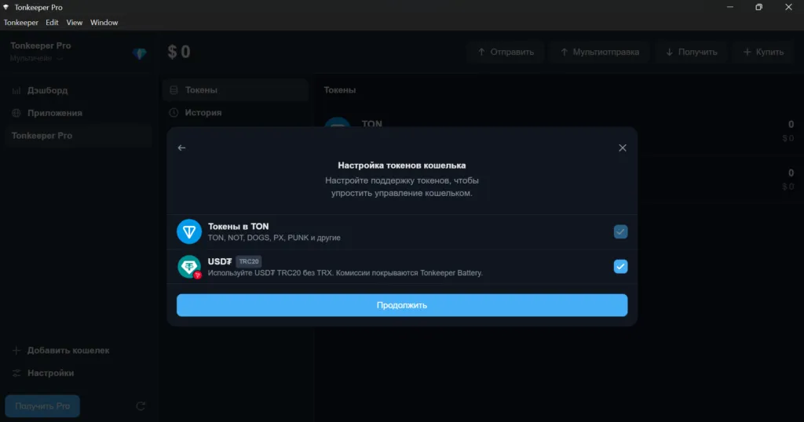Click the refresh icon beside Получить Pro
The width and height of the screenshot is (804, 422).
tap(141, 406)
